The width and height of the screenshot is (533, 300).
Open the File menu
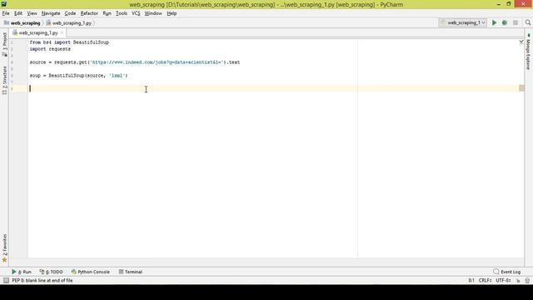[x=6, y=13]
